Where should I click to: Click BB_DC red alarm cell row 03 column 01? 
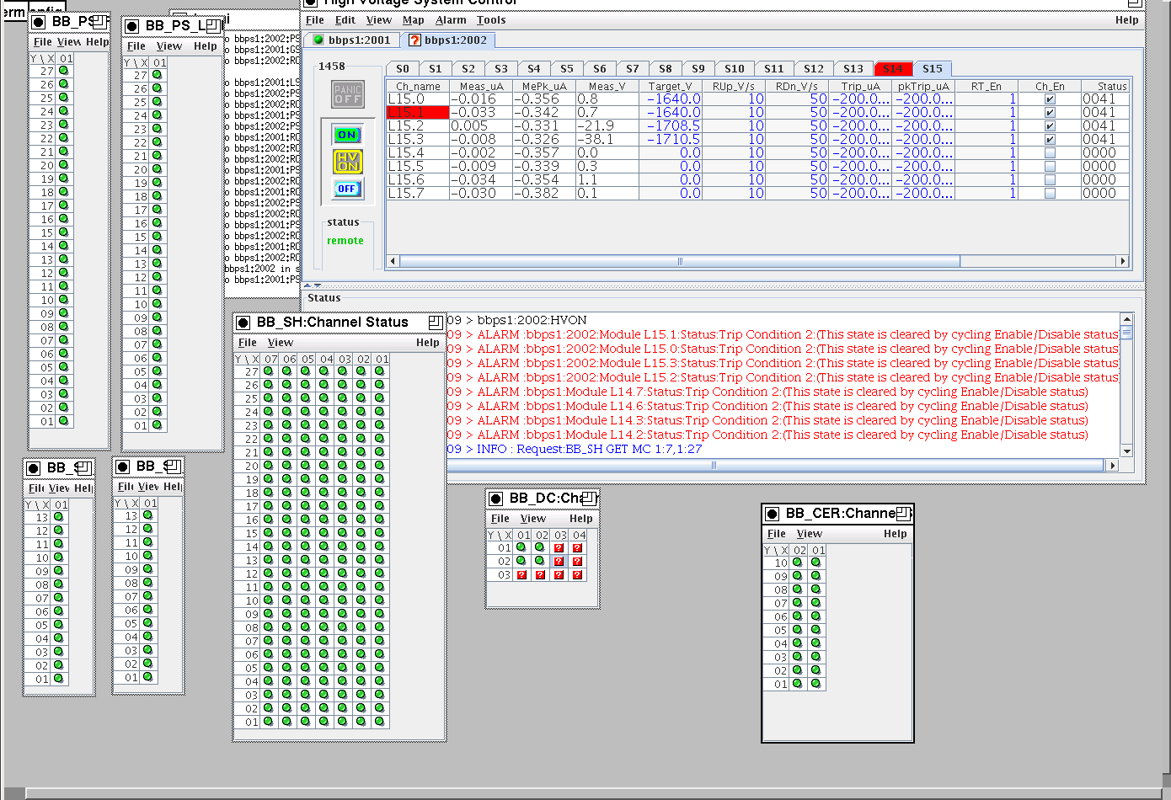pos(521,575)
